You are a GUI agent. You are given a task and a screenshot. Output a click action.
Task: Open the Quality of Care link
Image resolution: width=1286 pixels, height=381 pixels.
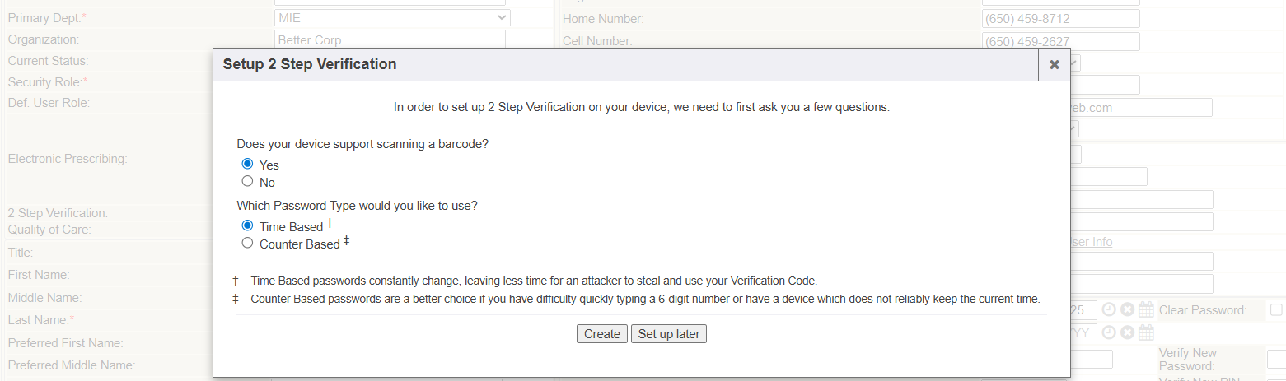coord(49,230)
